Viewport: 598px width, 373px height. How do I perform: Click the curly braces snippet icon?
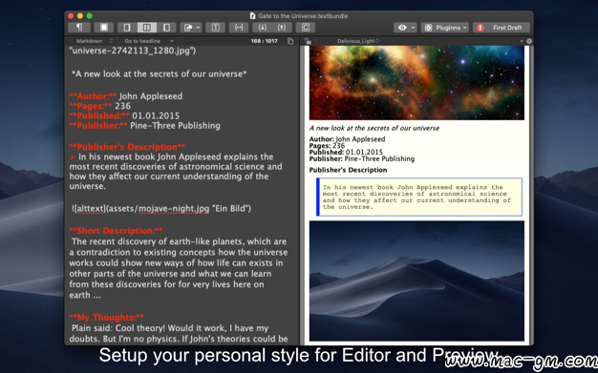pos(239,28)
